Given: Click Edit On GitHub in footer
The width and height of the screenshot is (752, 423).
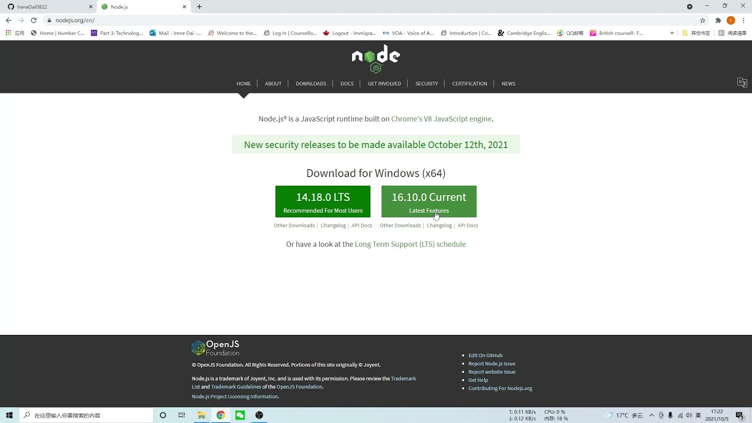Looking at the screenshot, I should coord(485,355).
